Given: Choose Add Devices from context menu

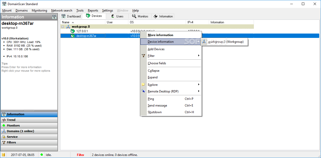Looking at the screenshot, I should pos(171,49).
